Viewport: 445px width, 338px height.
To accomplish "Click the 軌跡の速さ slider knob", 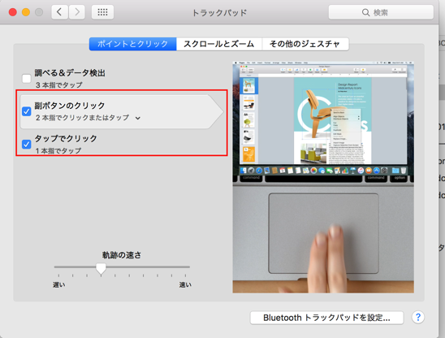I will coord(101,268).
